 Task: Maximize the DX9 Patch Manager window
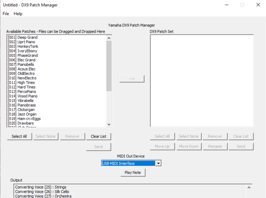[242, 5]
